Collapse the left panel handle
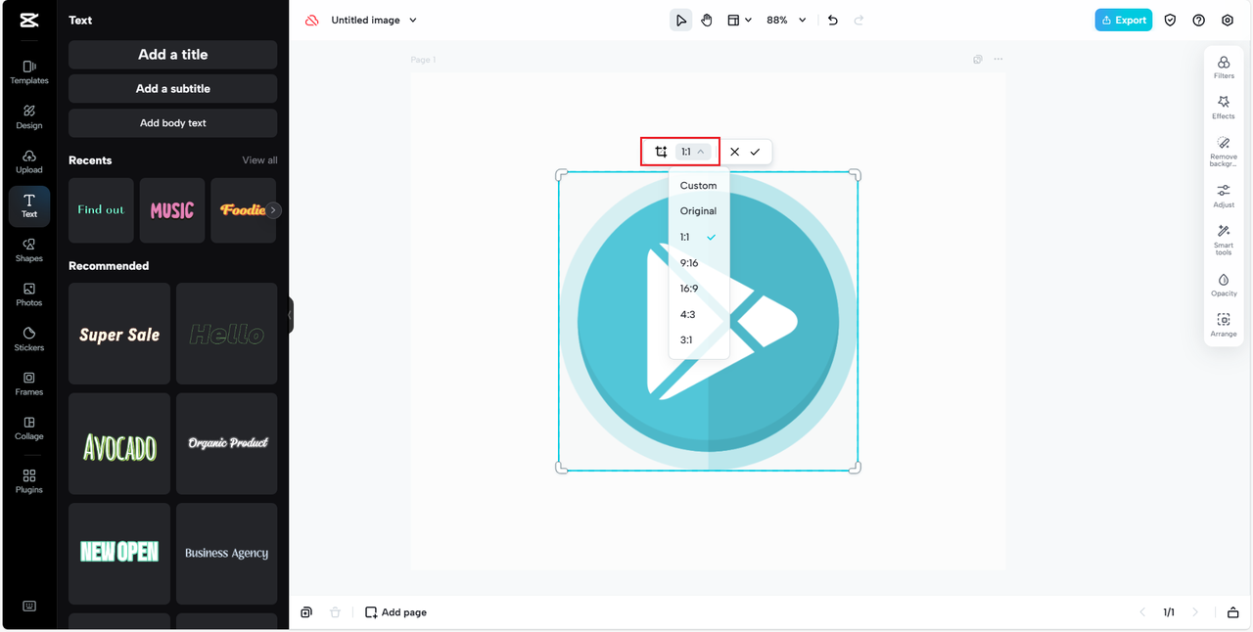 point(291,315)
